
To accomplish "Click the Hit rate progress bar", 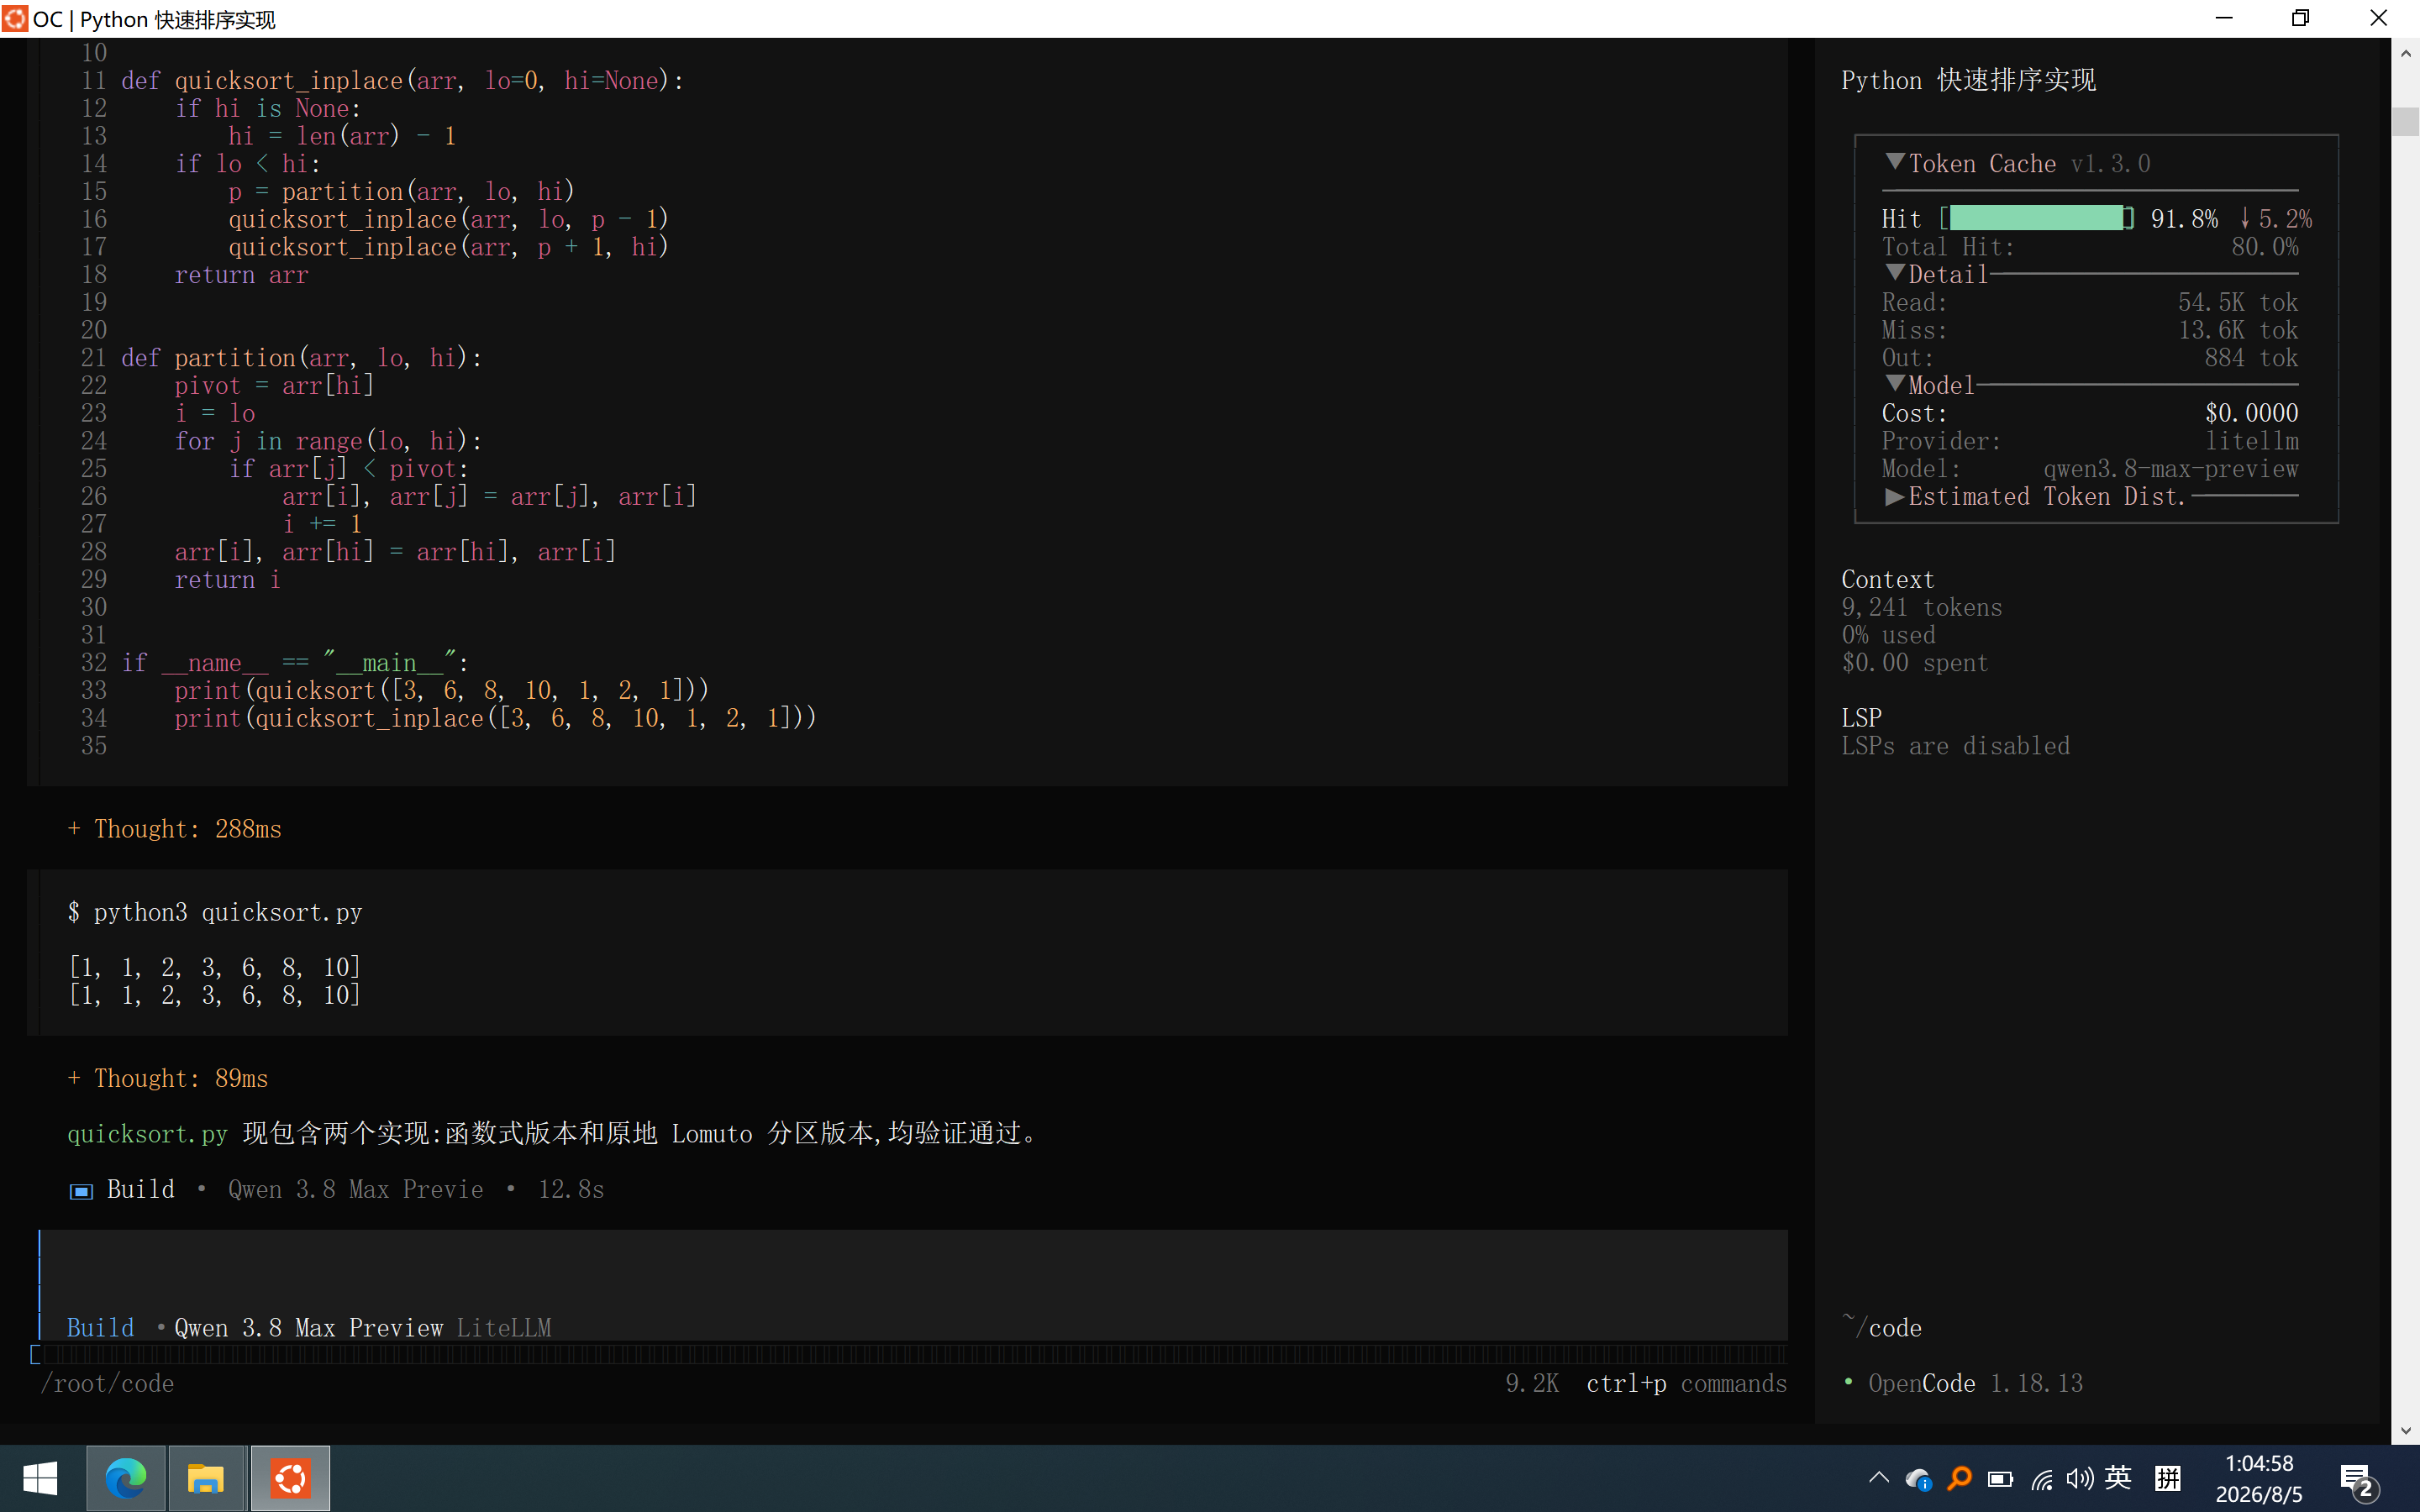I will tap(2037, 218).
